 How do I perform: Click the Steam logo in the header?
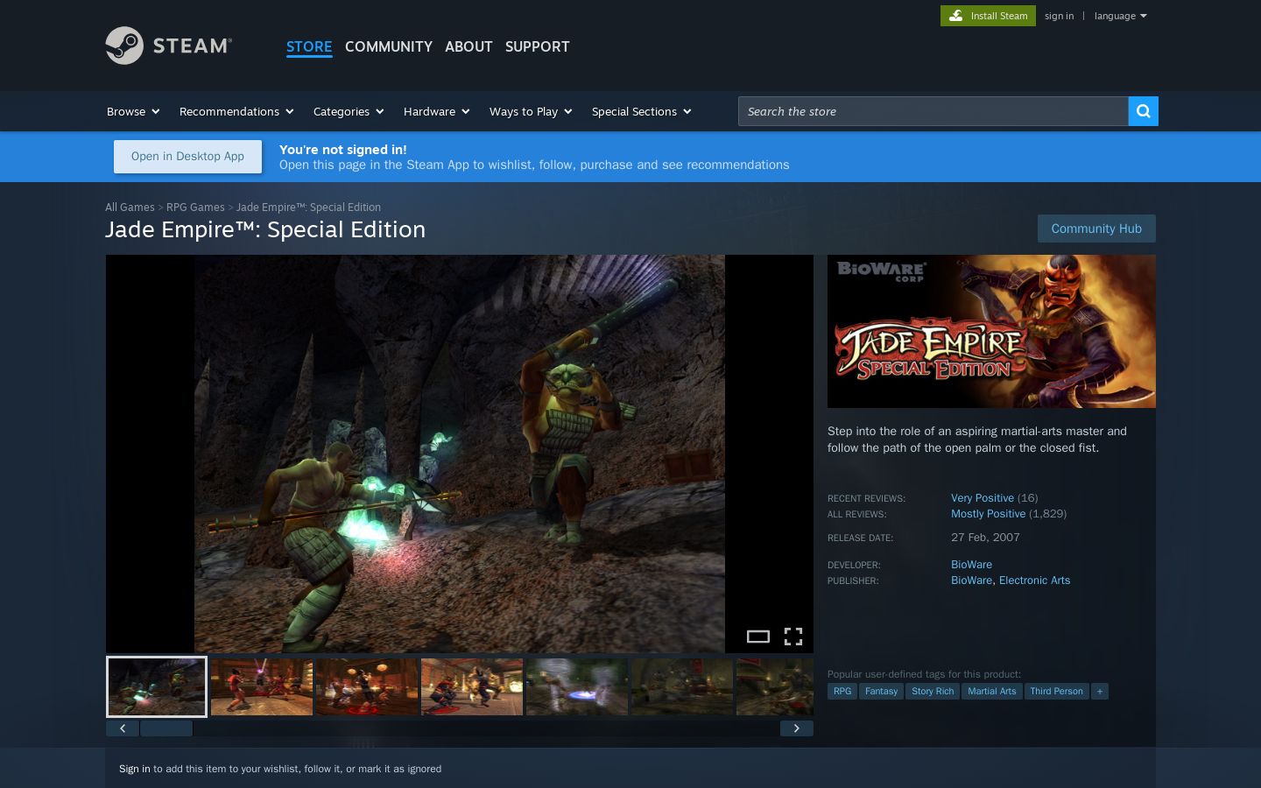pyautogui.click(x=168, y=46)
